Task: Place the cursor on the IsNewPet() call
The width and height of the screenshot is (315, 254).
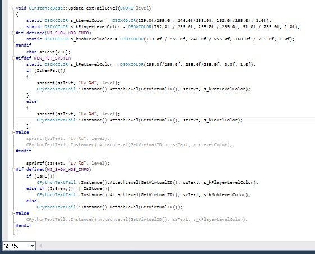Action: tap(50, 71)
